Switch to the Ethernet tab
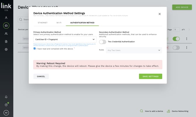 (43, 23)
